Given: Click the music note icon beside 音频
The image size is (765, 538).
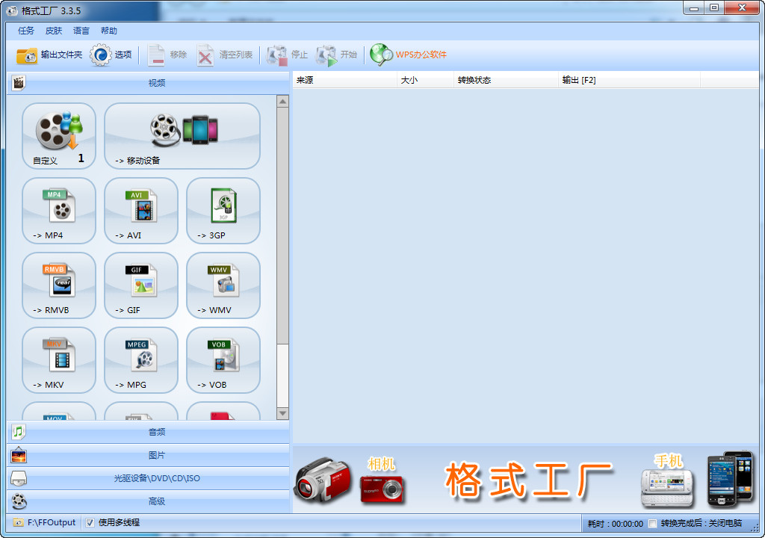Looking at the screenshot, I should pyautogui.click(x=19, y=432).
